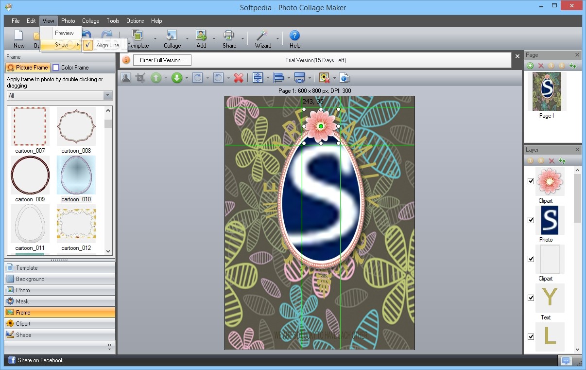
Task: Delete selected object with red X icon
Action: pos(239,78)
